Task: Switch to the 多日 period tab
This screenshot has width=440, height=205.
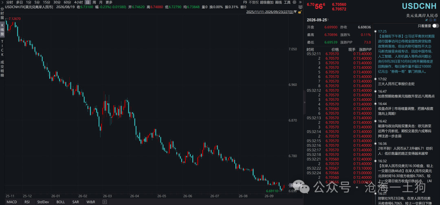Action: coord(20,2)
